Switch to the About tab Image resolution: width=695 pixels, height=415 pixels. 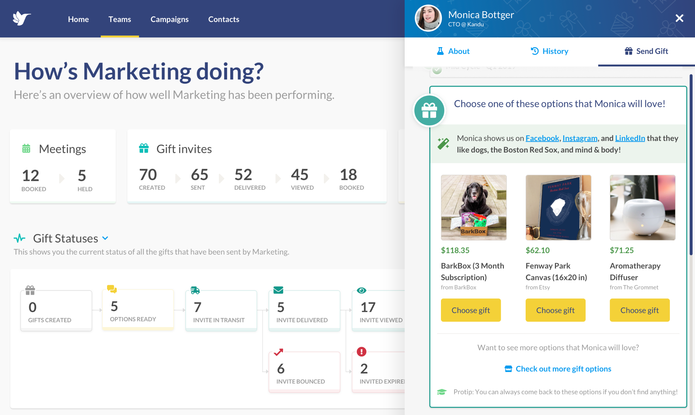tap(453, 51)
